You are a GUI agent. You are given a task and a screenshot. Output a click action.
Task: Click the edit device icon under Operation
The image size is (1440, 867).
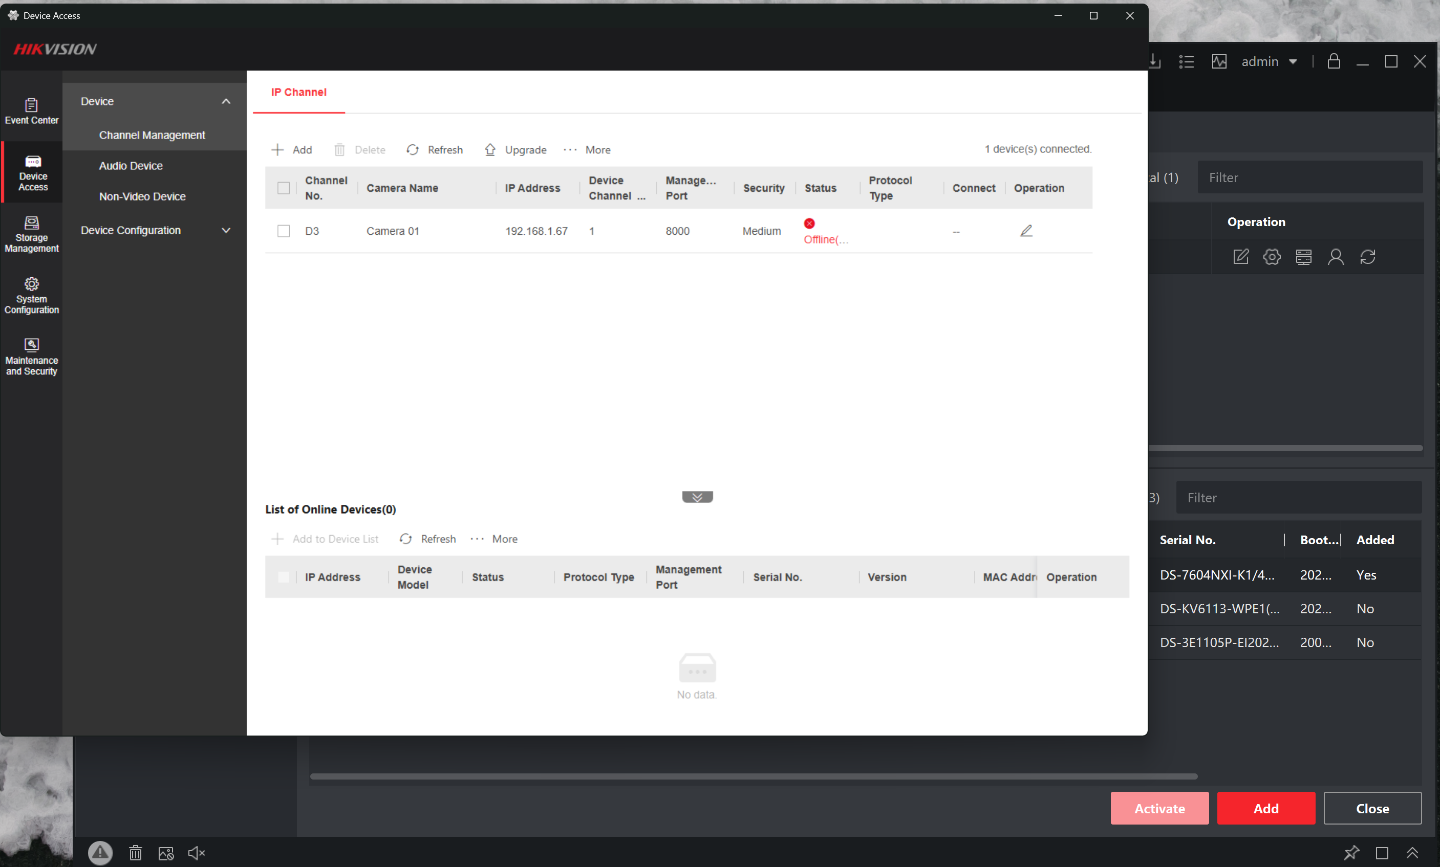[x=1240, y=256]
